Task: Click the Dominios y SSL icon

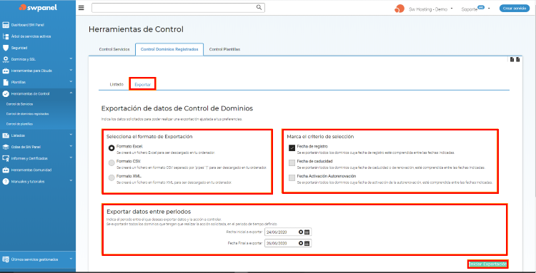Action: (x=6, y=59)
